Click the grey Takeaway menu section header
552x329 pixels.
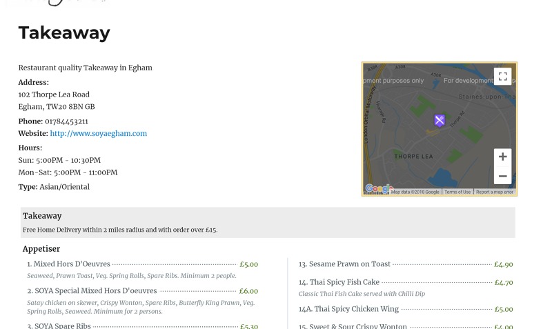tap(42, 216)
